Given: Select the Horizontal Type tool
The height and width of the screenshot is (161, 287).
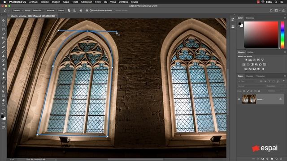Looking at the screenshot, I should click(x=3, y=87).
